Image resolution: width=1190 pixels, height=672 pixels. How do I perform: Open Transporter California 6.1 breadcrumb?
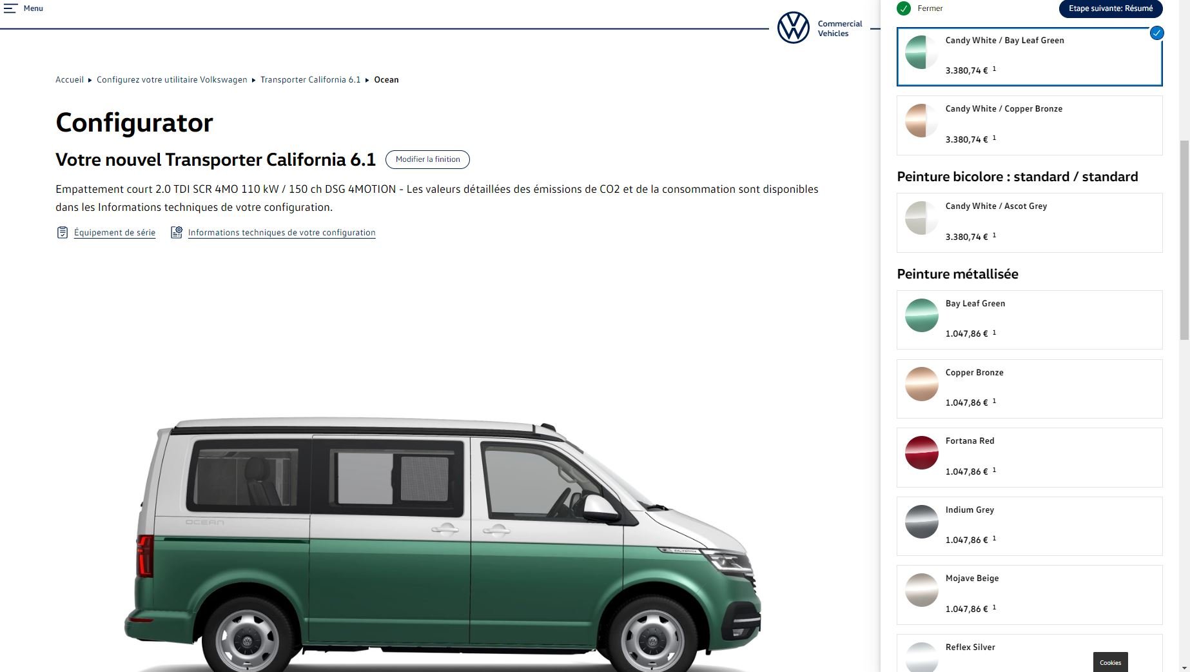coord(310,80)
